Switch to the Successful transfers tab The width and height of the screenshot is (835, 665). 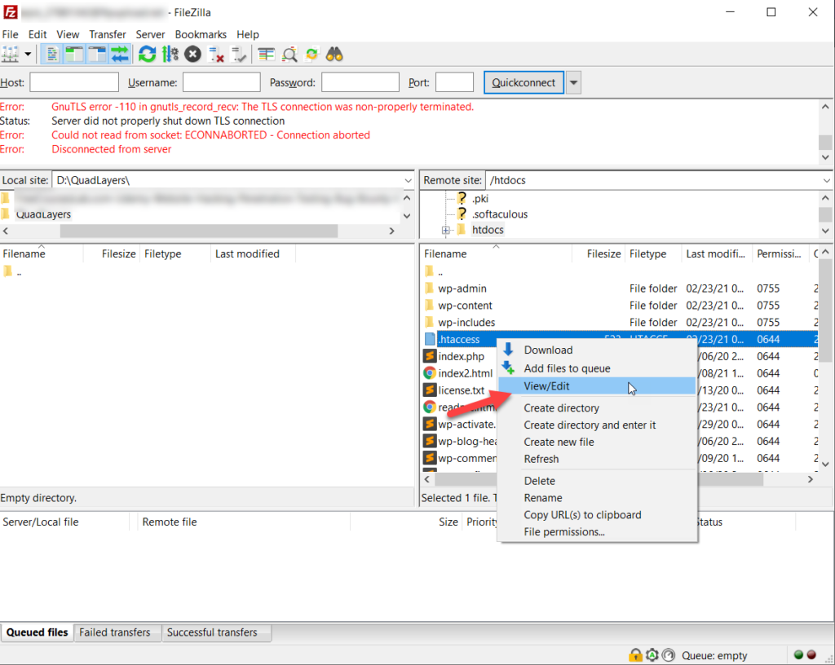[212, 632]
